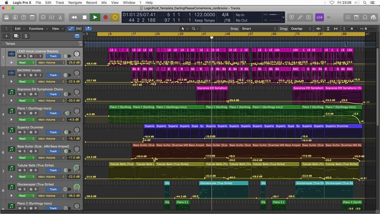The height and width of the screenshot is (214, 380).
Task: Open the Note Pads icon
Action: pos(357,17)
